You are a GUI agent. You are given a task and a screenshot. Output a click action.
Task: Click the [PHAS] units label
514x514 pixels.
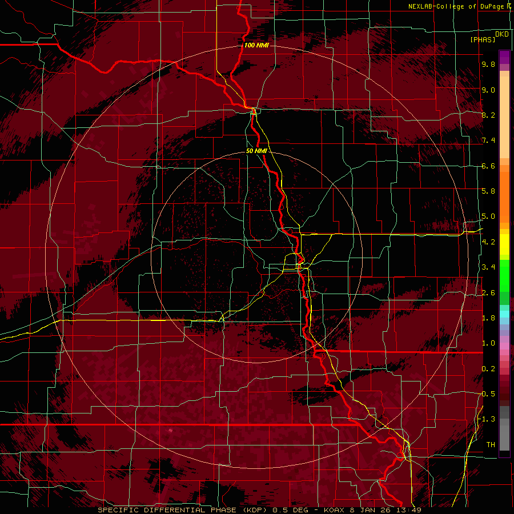483,40
